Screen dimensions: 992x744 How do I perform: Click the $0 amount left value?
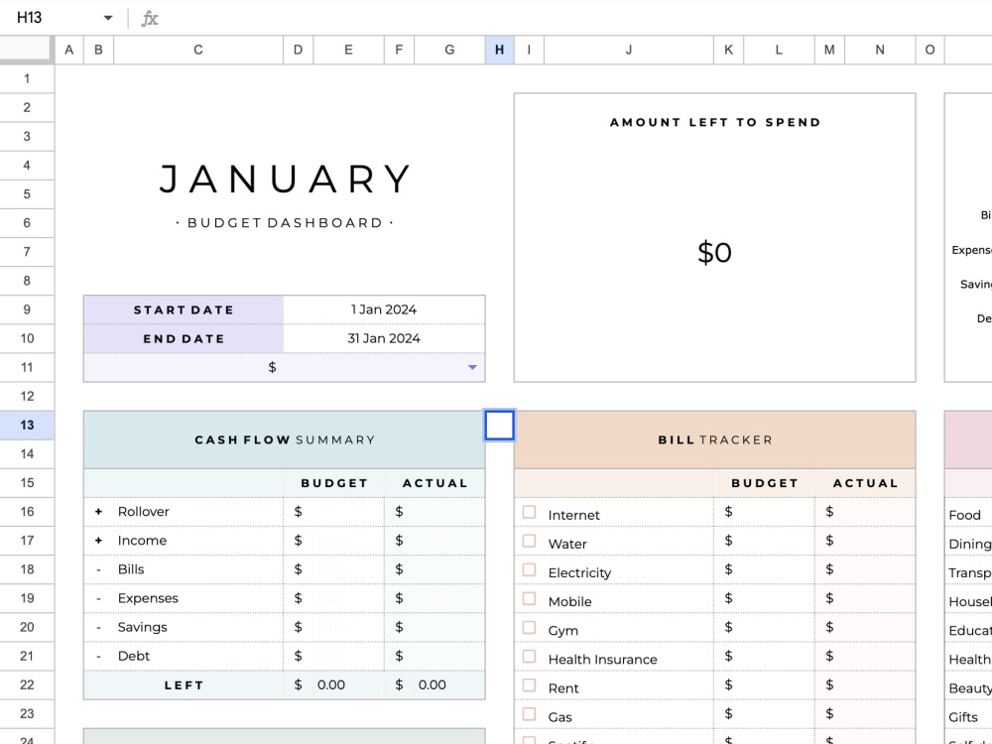point(714,252)
